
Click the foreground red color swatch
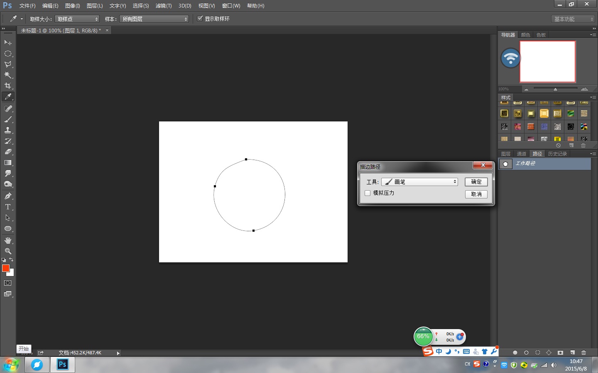[x=6, y=268]
